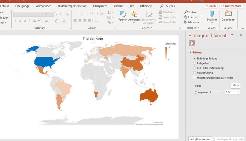Click the Bold formatting icon

tap(15, 21)
